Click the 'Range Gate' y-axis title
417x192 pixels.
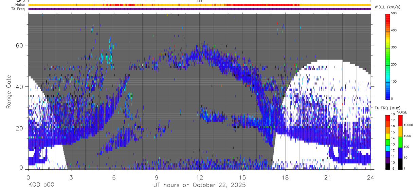point(9,92)
